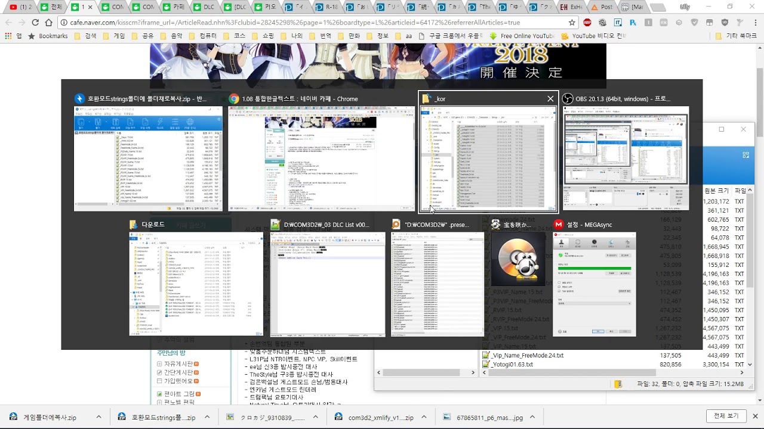Open the 카페 browser tab
764x429 pixels.
point(173,7)
